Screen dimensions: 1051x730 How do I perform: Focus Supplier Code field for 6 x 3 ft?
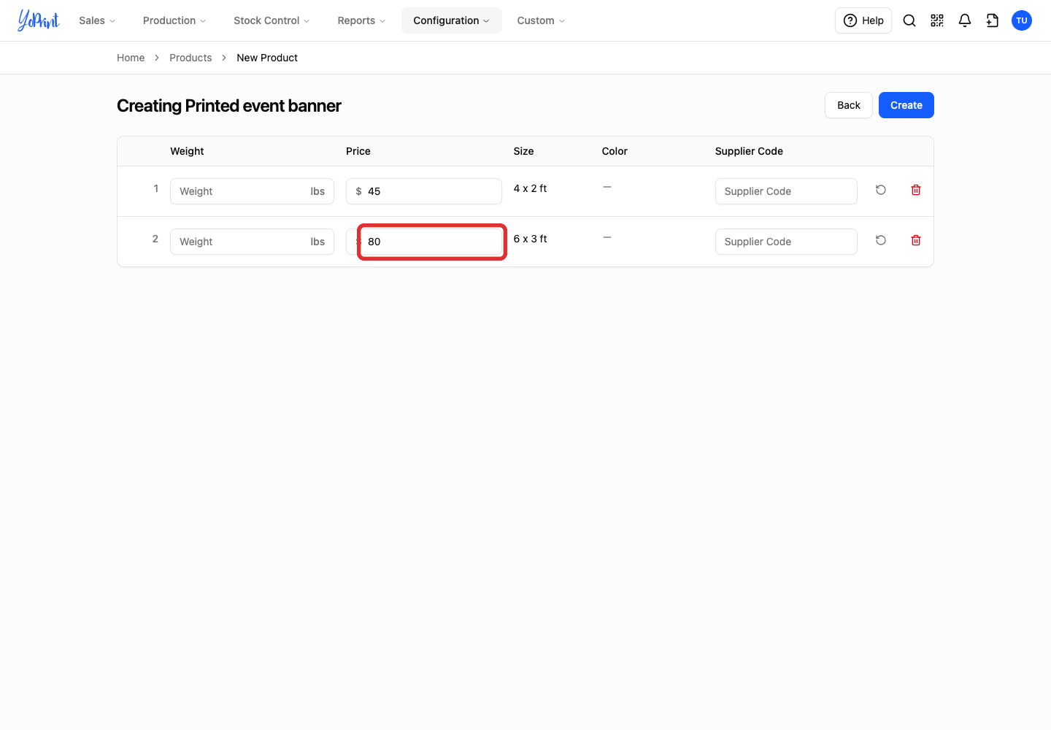point(786,242)
